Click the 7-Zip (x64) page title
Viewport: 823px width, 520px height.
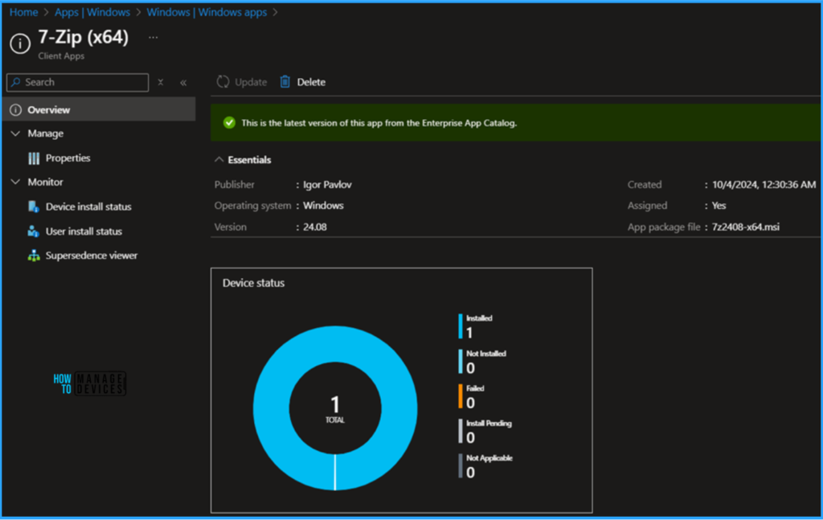(84, 37)
